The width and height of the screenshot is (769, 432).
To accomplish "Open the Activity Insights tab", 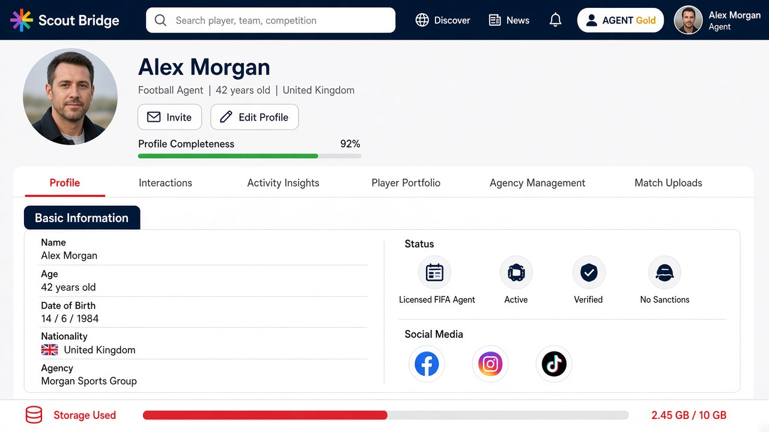I will tap(283, 183).
